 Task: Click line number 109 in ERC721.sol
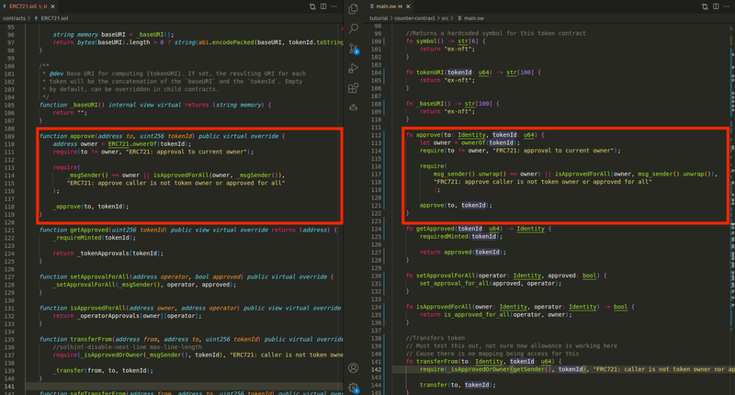click(9, 136)
